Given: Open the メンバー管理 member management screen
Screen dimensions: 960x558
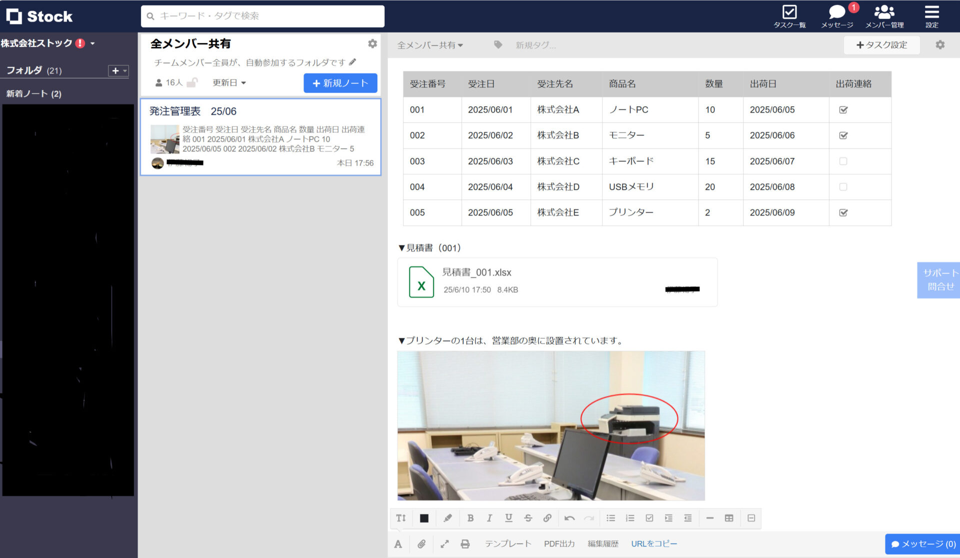Looking at the screenshot, I should pos(883,15).
